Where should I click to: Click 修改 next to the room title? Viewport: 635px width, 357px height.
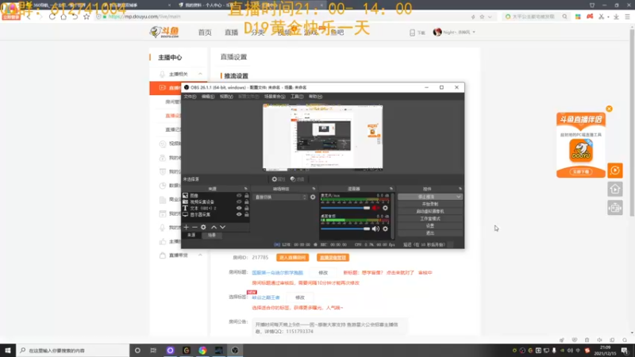[323, 273]
